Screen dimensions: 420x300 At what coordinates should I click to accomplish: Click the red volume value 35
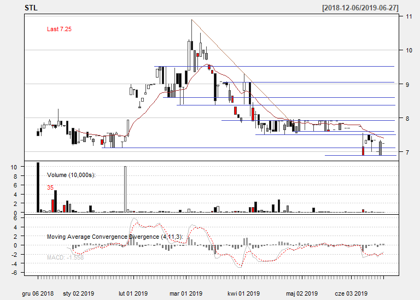coord(50,187)
